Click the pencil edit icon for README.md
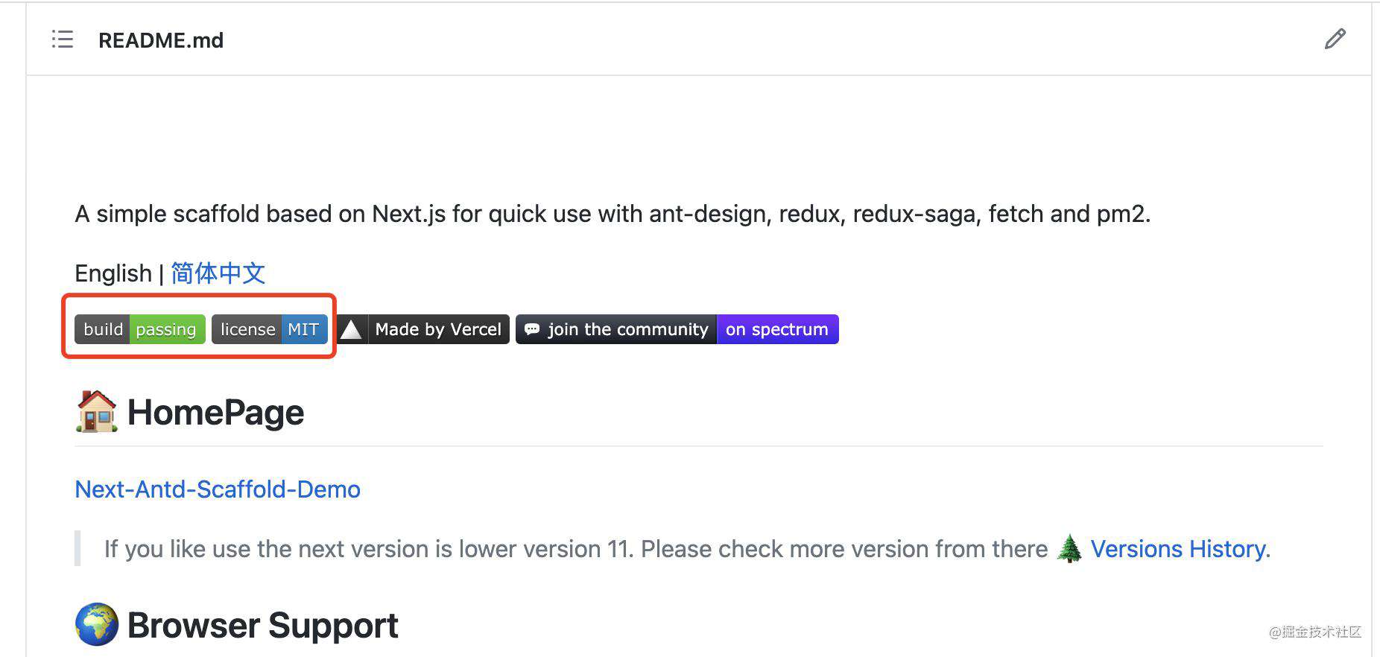This screenshot has width=1380, height=657. (x=1335, y=39)
